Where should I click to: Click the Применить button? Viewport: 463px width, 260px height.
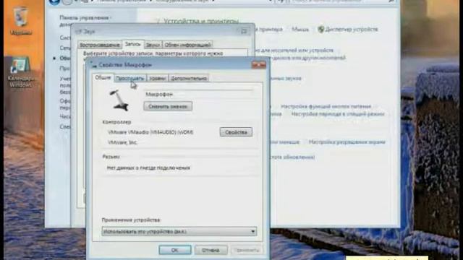coord(247,250)
